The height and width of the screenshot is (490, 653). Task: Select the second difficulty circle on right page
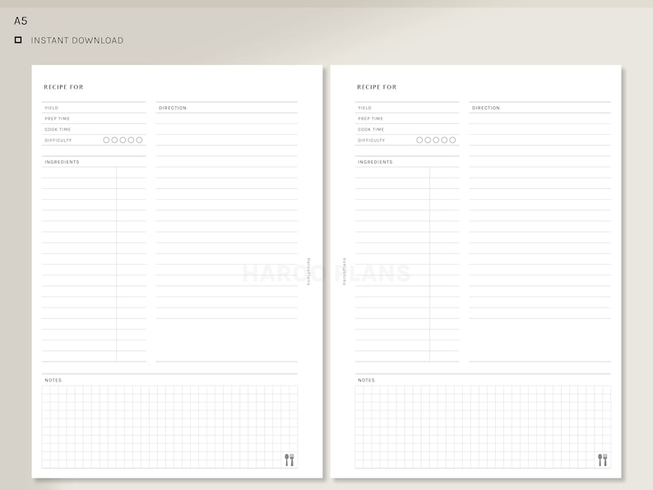428,141
